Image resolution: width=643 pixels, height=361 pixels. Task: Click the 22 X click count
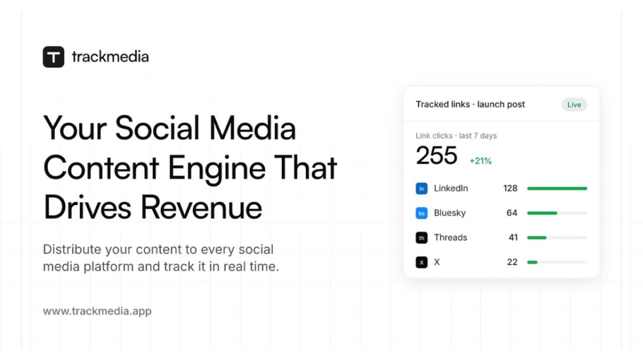(x=512, y=262)
